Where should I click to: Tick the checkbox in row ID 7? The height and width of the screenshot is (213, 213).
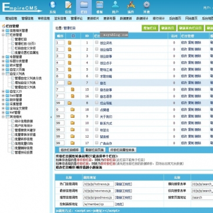96,82
